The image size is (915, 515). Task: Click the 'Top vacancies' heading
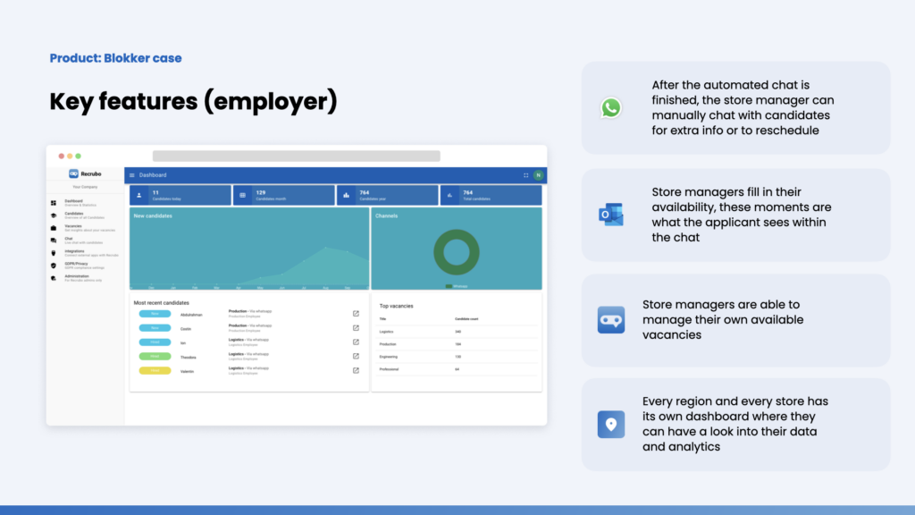point(396,306)
